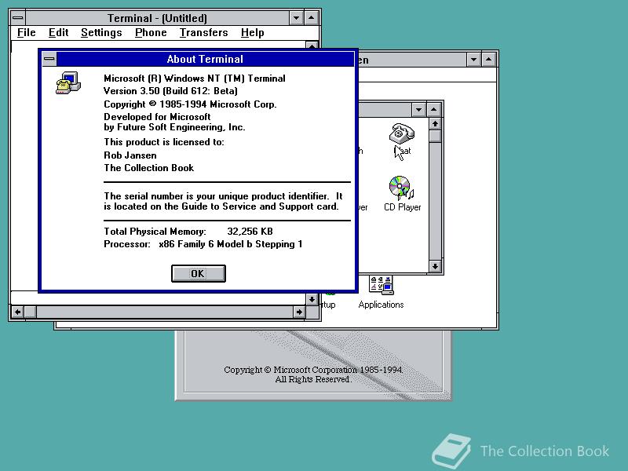Image resolution: width=628 pixels, height=471 pixels.
Task: Maximize the Terminal window
Action: click(x=311, y=18)
